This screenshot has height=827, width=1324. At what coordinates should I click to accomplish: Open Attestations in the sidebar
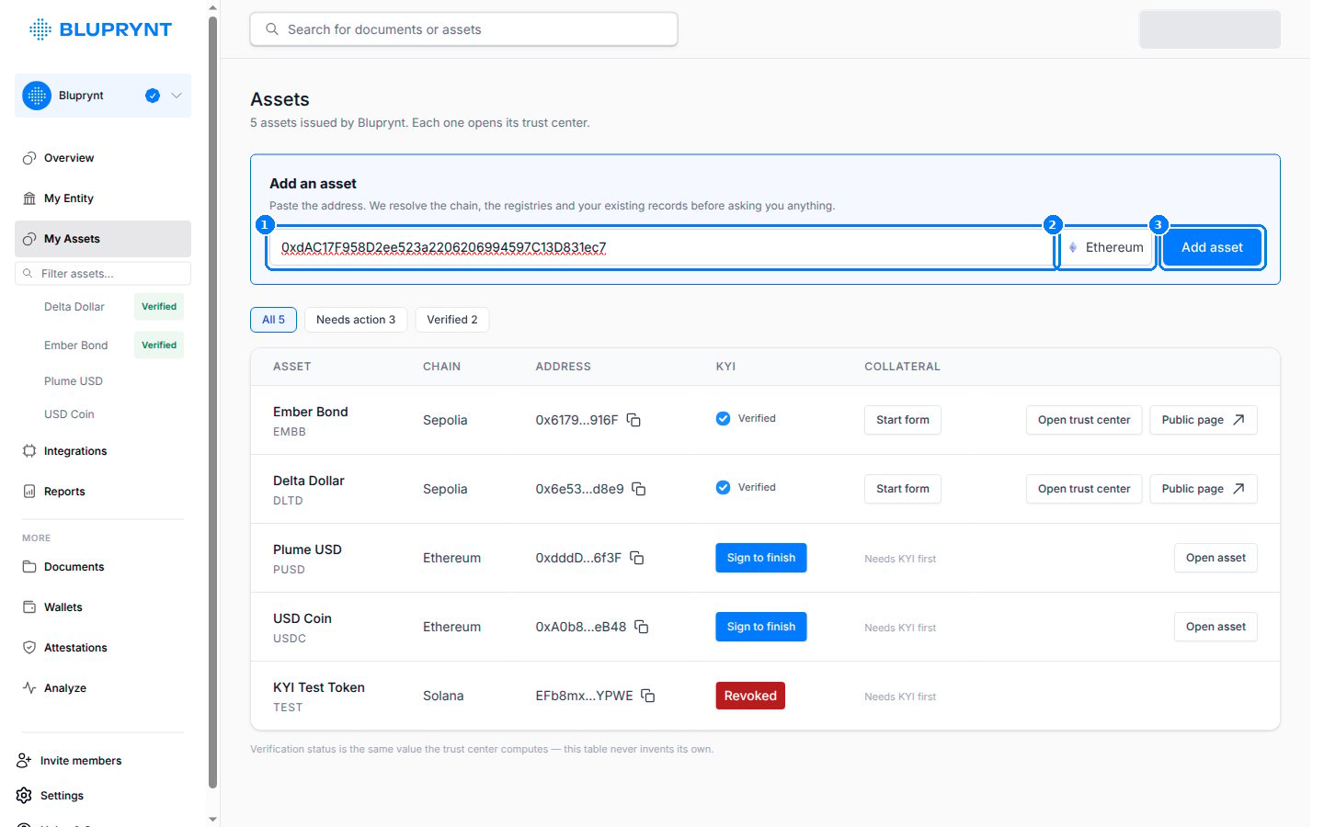(x=103, y=648)
